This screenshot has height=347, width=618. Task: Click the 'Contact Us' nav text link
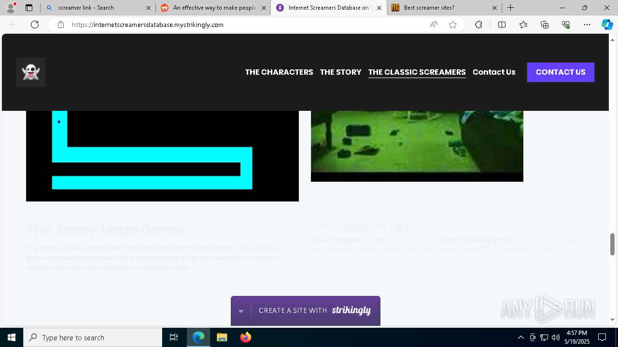tap(494, 72)
